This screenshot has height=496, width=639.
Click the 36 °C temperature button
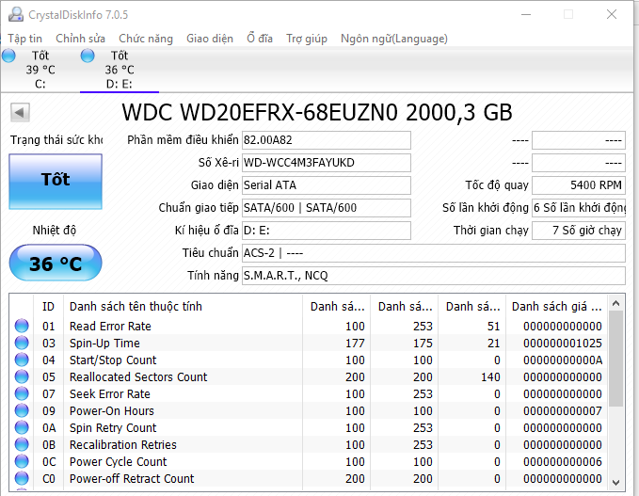[56, 263]
